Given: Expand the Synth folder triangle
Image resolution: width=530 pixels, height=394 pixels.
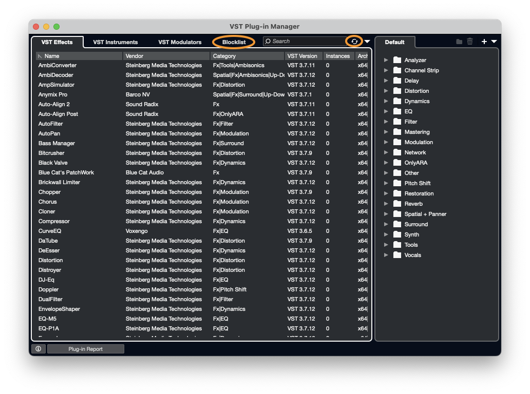Looking at the screenshot, I should [x=386, y=234].
